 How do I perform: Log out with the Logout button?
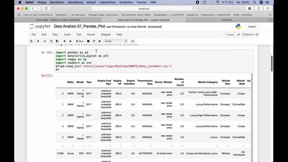click(x=252, y=27)
